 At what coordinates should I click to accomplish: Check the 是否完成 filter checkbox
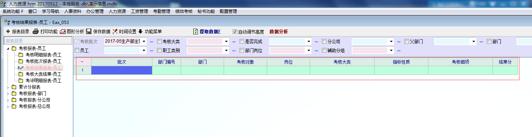242,41
